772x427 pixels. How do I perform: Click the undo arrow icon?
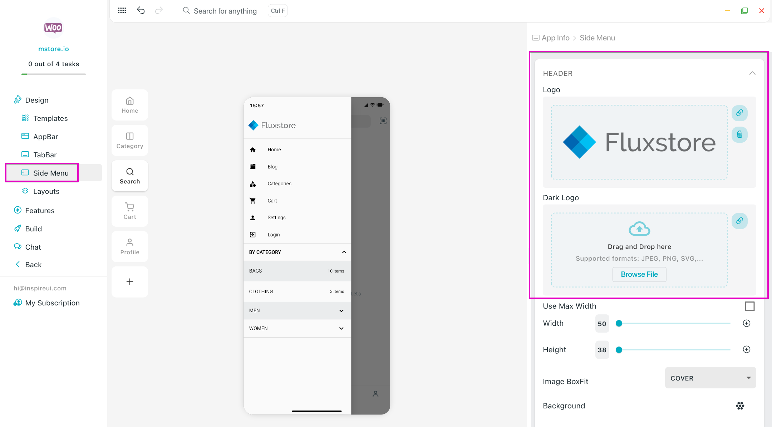coord(141,10)
